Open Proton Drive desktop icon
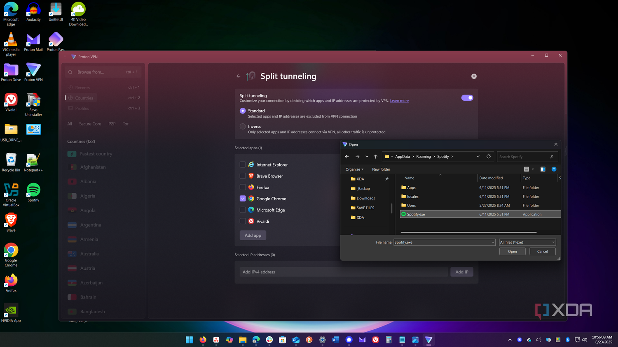Image resolution: width=618 pixels, height=347 pixels. (11, 72)
